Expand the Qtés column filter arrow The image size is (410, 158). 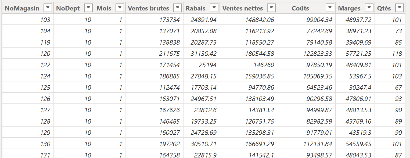[400, 8]
